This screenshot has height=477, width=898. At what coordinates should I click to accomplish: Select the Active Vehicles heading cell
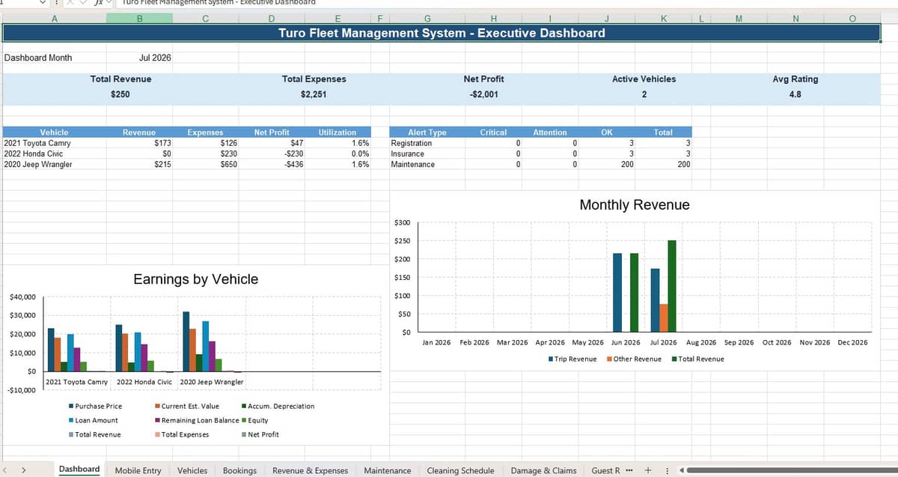(644, 79)
